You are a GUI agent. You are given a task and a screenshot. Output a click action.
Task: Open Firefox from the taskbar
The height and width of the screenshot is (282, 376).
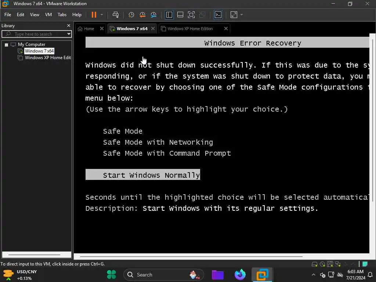pyautogui.click(x=240, y=275)
